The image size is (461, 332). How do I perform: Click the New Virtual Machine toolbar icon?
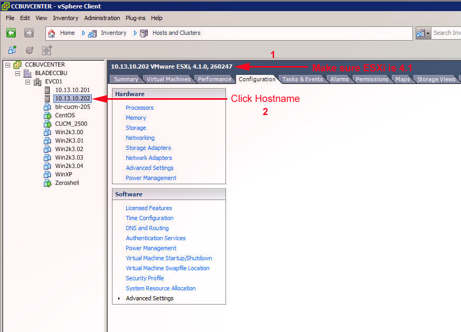tap(12, 50)
